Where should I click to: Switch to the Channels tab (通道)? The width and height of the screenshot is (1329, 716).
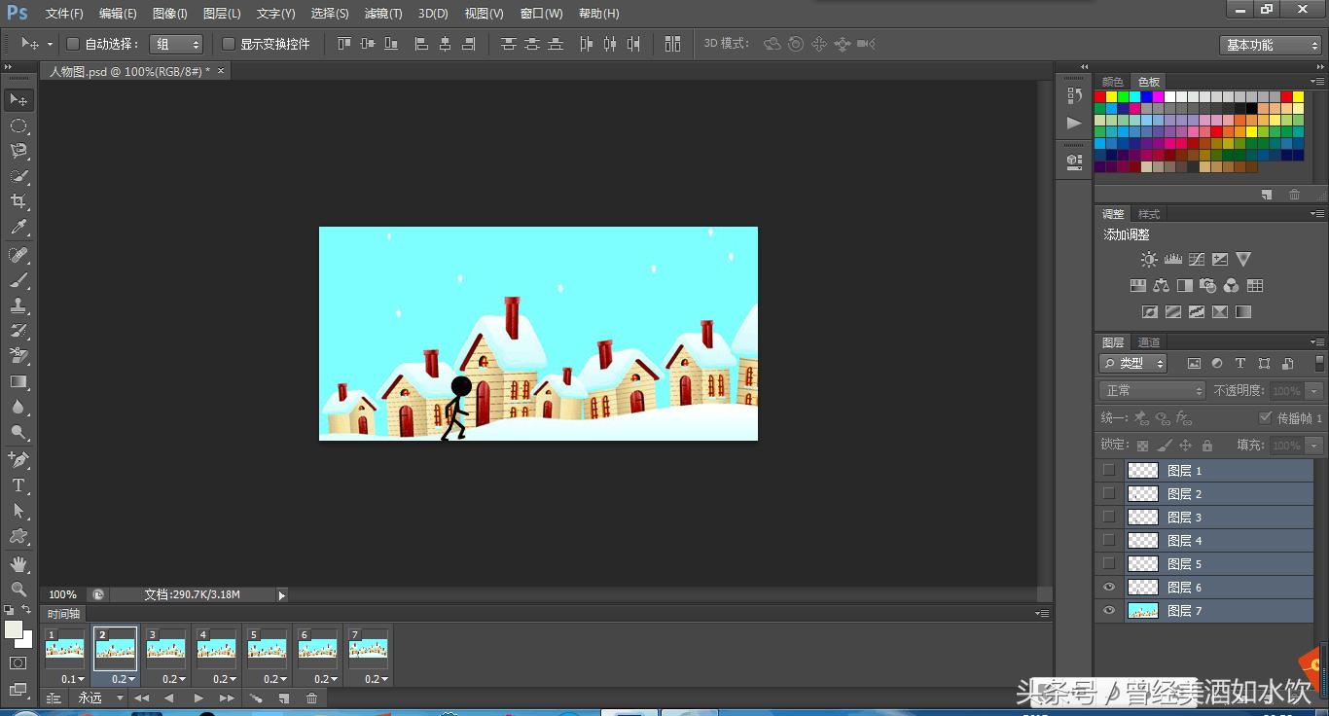1149,342
